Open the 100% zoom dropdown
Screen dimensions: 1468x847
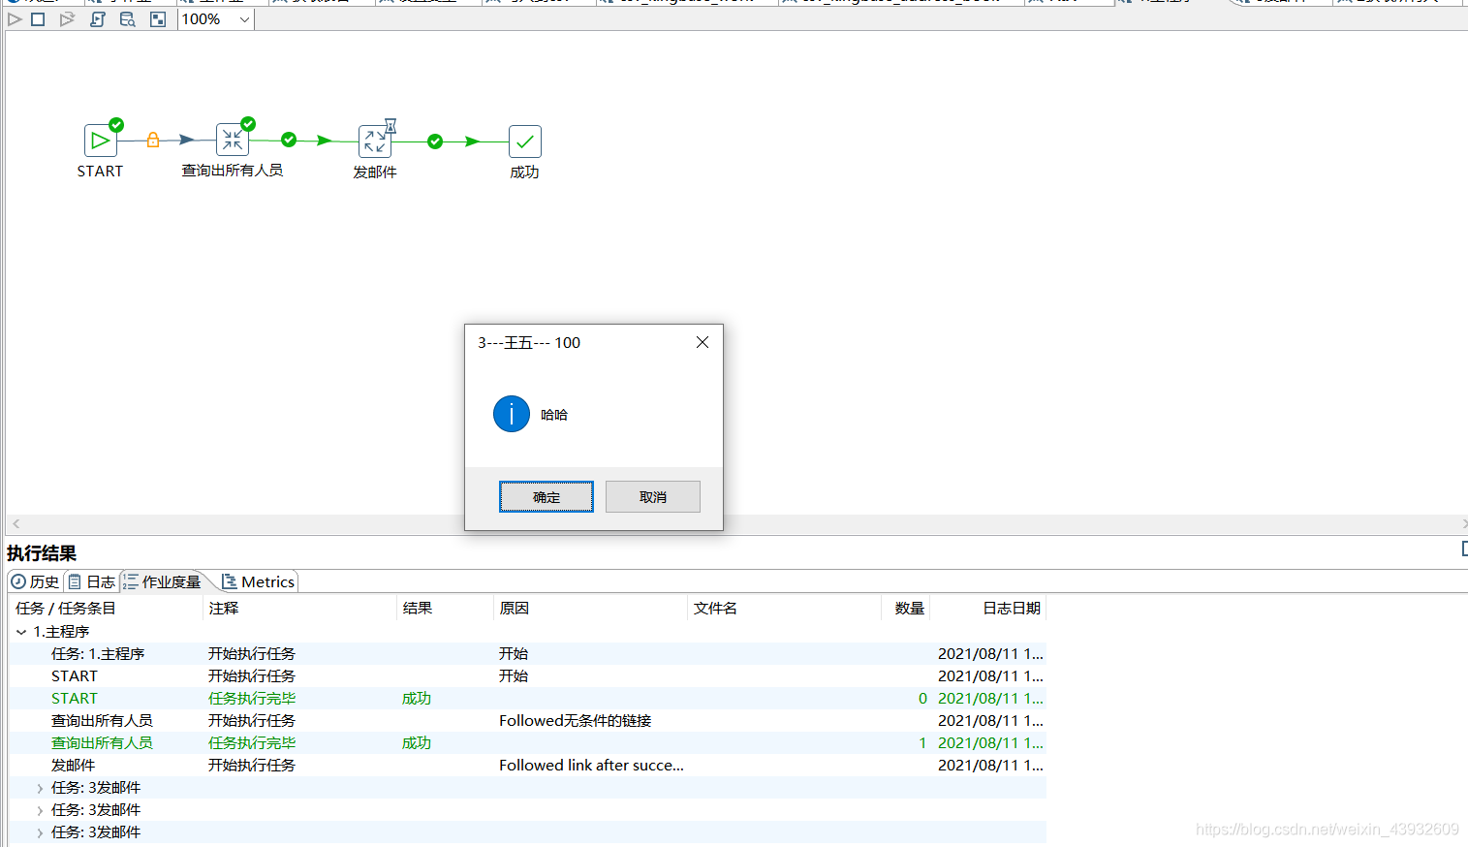(216, 19)
